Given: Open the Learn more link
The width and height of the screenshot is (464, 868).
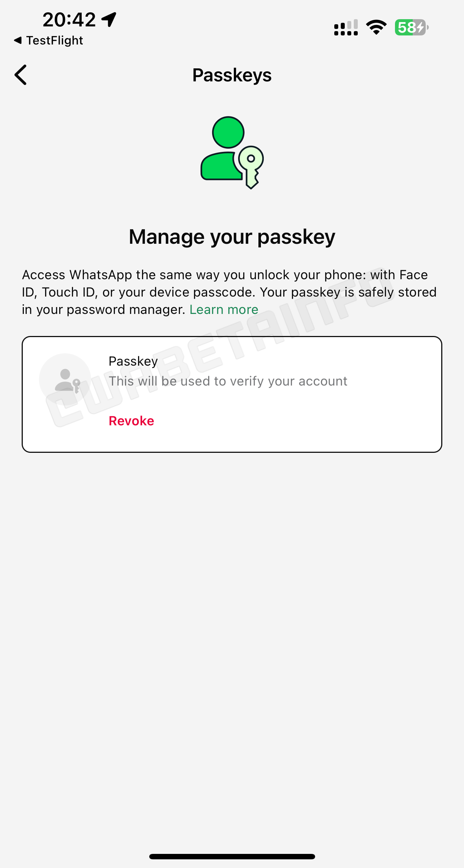Looking at the screenshot, I should tap(224, 310).
